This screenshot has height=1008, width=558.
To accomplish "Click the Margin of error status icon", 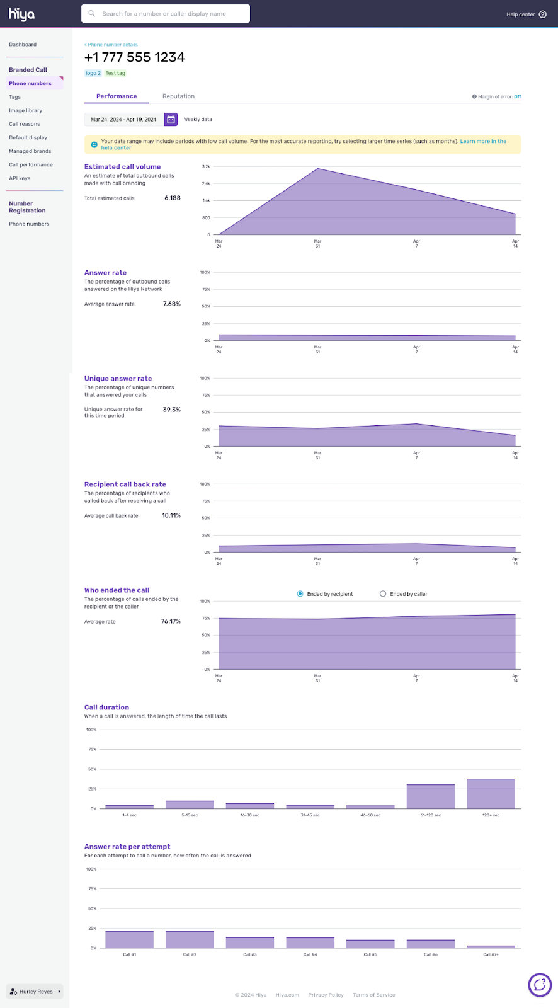I will click(474, 97).
